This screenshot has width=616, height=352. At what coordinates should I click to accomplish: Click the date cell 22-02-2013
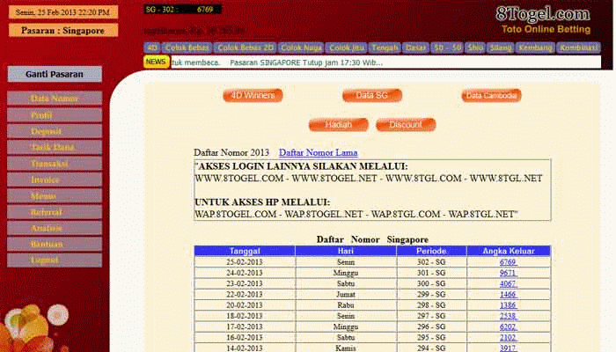tap(245, 294)
